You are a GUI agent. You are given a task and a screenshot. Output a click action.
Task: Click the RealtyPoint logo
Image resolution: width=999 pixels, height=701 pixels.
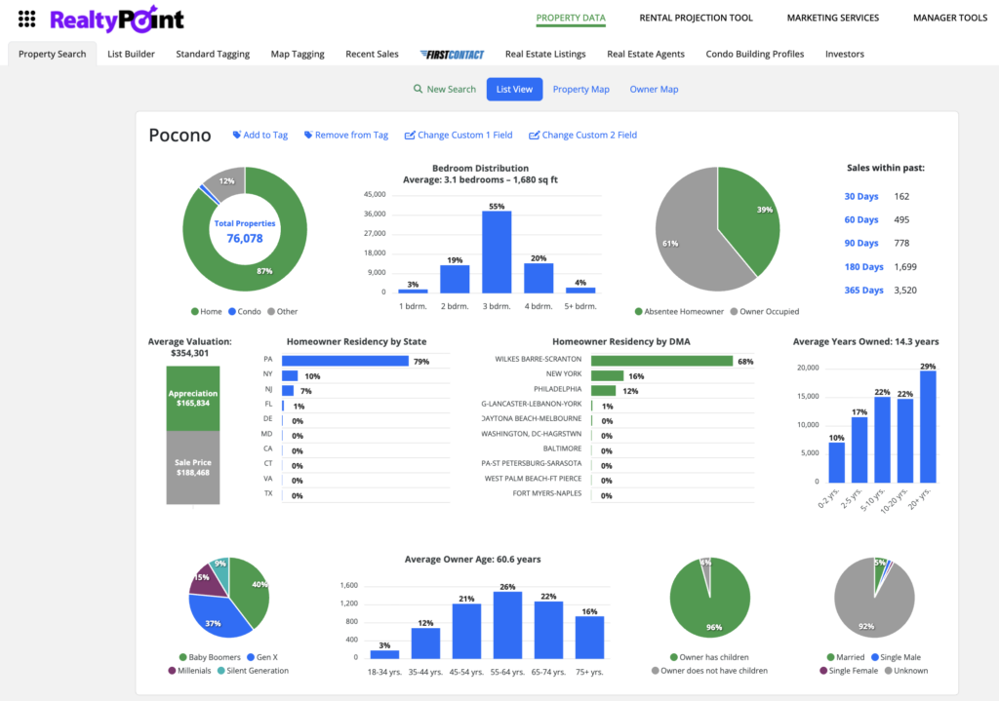[x=116, y=19]
